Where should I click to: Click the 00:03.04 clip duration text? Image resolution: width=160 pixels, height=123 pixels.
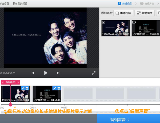(24, 100)
